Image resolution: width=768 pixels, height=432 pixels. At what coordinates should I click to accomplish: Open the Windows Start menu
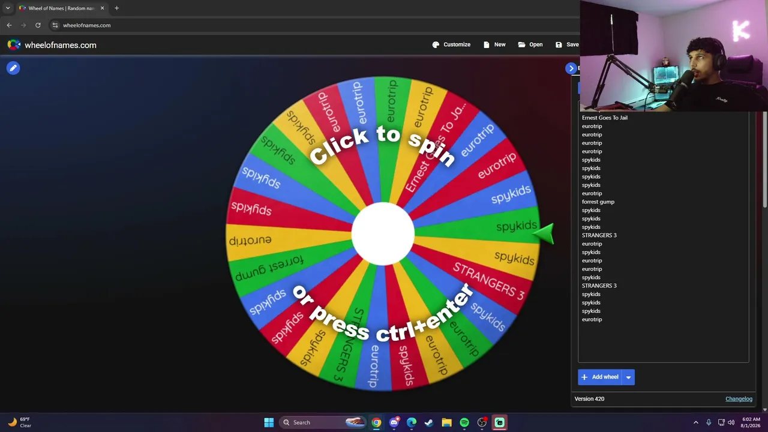tap(269, 422)
